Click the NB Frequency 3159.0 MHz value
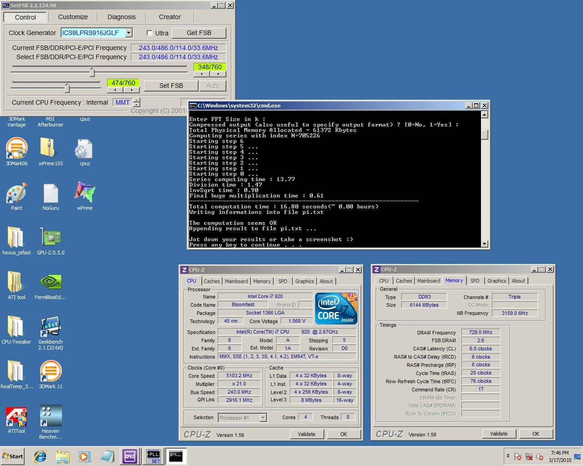Image resolution: width=583 pixels, height=466 pixels. coord(515,313)
